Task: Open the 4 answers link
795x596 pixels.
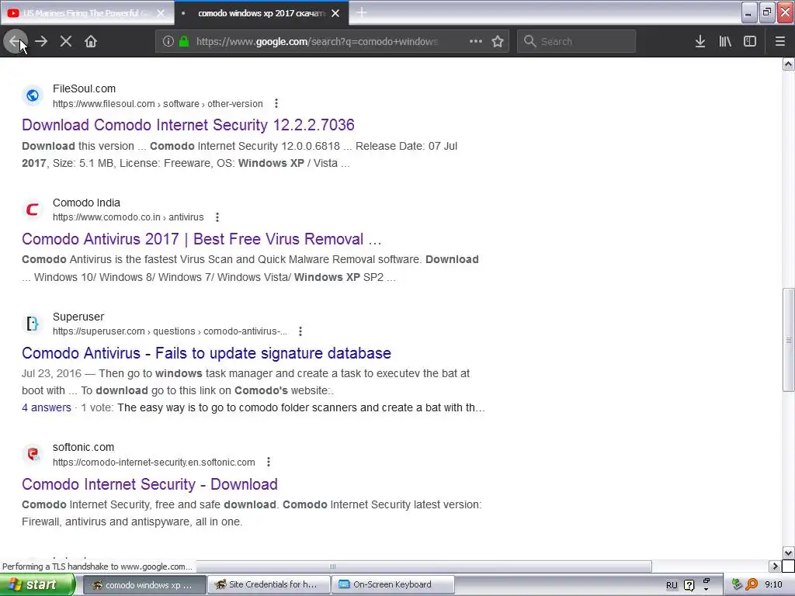Action: (46, 407)
